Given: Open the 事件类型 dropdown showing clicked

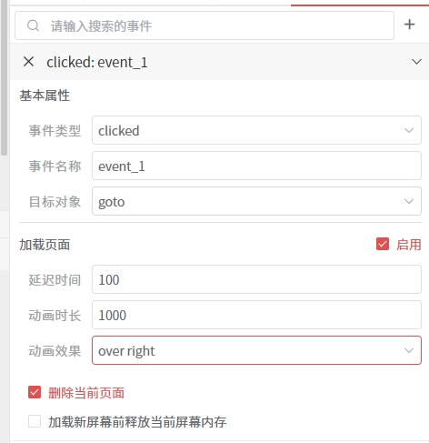Looking at the screenshot, I should tap(256, 130).
